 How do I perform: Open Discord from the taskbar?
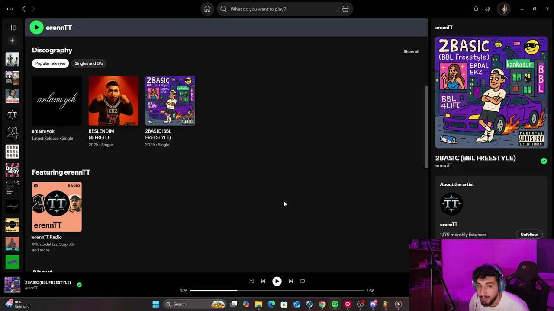click(x=373, y=304)
